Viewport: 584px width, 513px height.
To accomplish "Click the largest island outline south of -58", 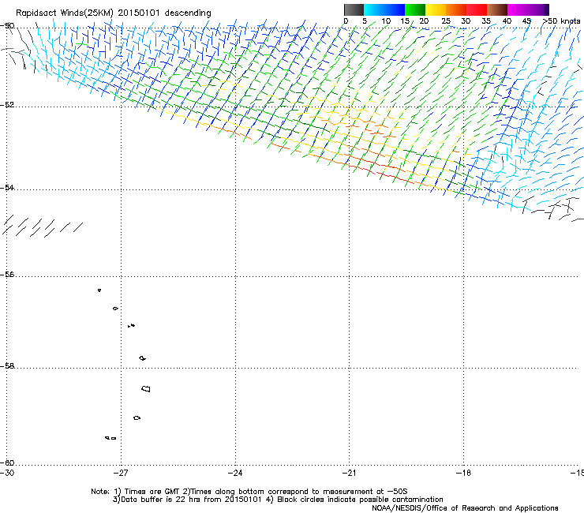I will (146, 388).
